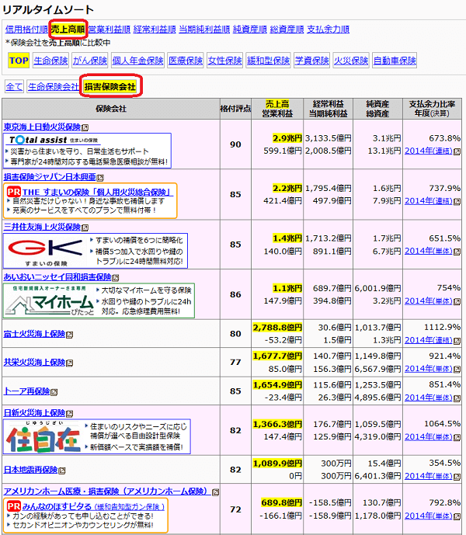Open 自動車保険 category

pyautogui.click(x=395, y=61)
